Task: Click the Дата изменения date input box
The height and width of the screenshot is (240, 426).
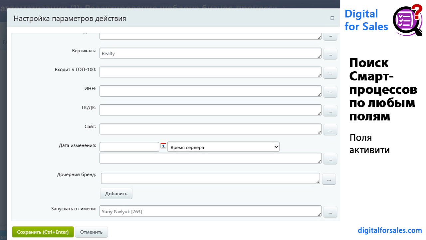Action: click(129, 147)
